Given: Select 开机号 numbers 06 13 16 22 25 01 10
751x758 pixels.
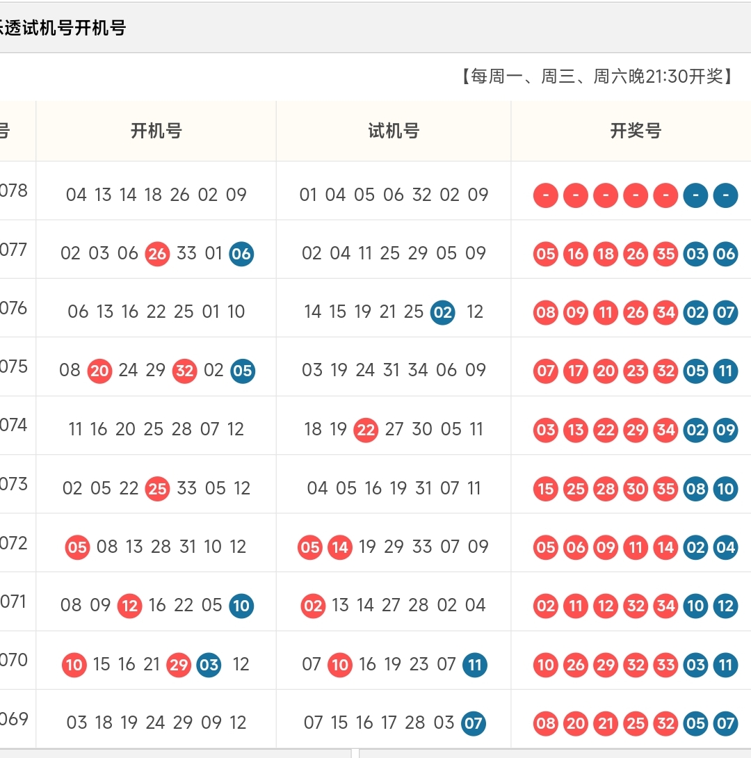Looking at the screenshot, I should [x=156, y=312].
